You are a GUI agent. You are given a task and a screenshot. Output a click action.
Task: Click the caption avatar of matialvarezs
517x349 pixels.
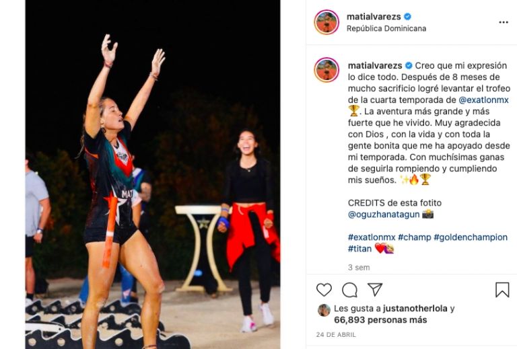[x=326, y=70]
